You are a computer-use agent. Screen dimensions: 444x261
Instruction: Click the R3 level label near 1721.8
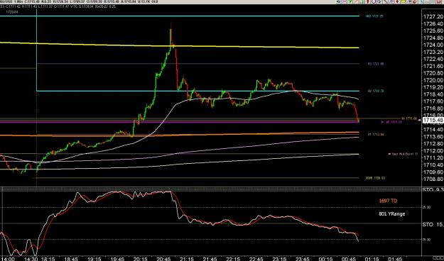[376, 65]
